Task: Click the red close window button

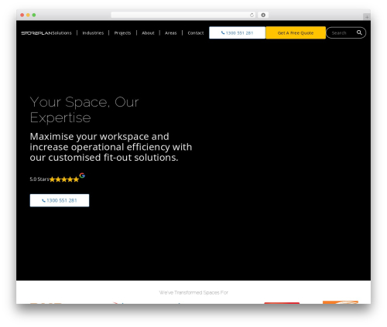Action: click(x=22, y=15)
